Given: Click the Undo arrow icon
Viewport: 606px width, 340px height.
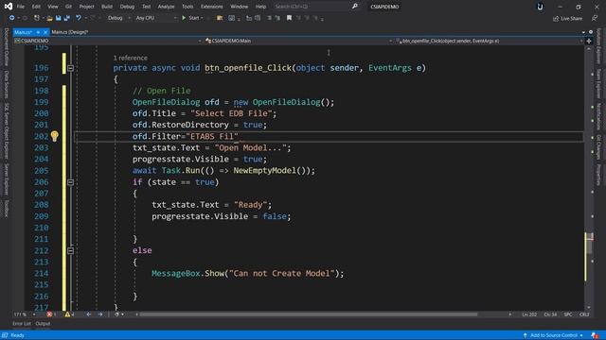Looking at the screenshot, I should [x=79, y=18].
